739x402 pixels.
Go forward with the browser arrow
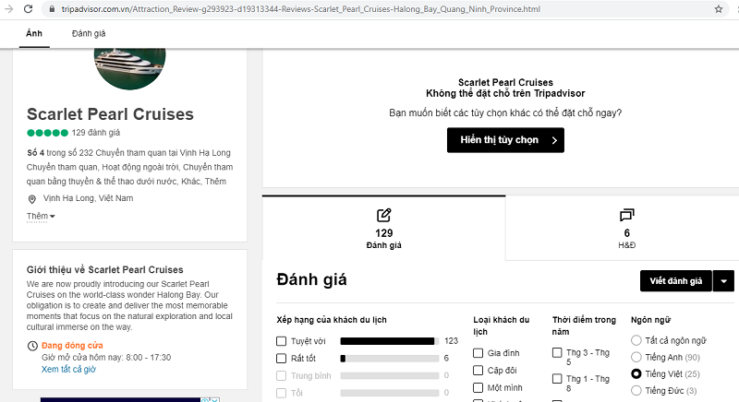click(x=8, y=9)
